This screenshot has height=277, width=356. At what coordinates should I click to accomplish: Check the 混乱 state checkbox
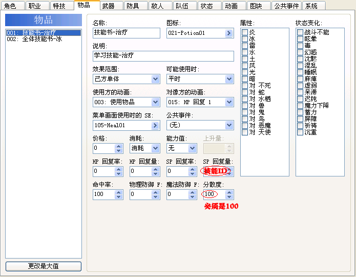coord(300,66)
